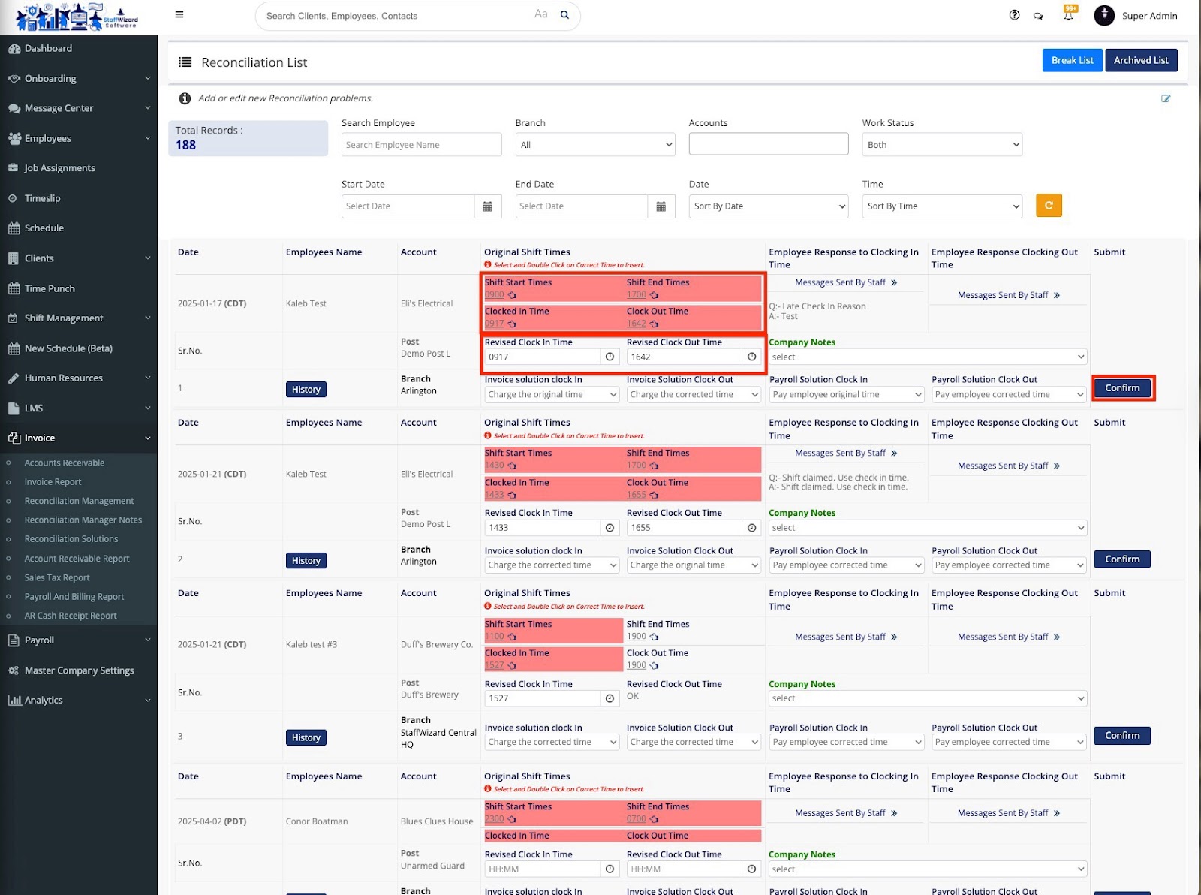Click the search magnifier icon
The height and width of the screenshot is (895, 1201).
tap(564, 15)
